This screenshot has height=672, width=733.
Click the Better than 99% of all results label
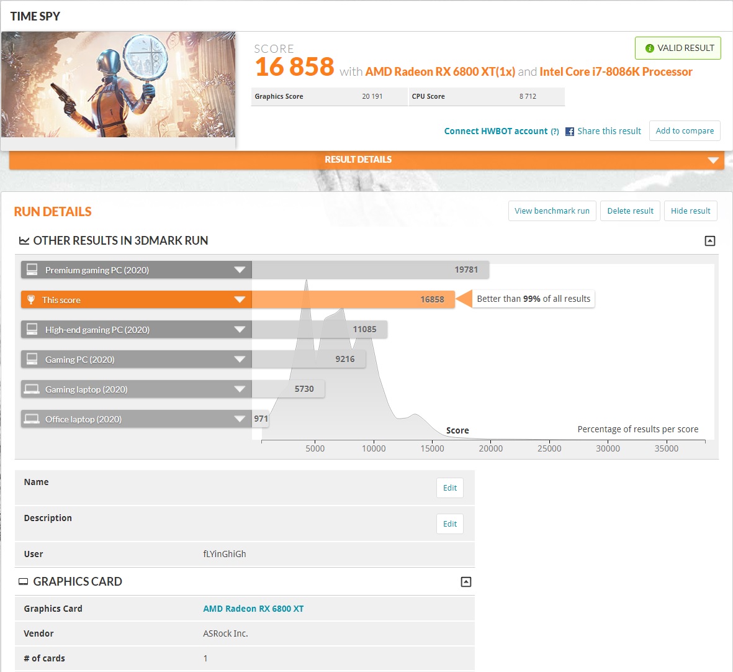click(x=533, y=299)
